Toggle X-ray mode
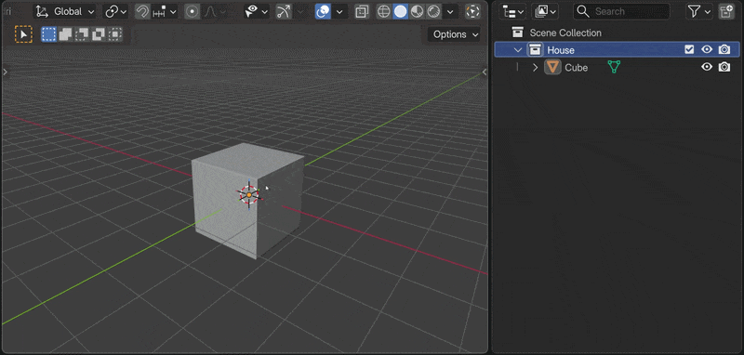This screenshot has height=355, width=744. pos(362,11)
